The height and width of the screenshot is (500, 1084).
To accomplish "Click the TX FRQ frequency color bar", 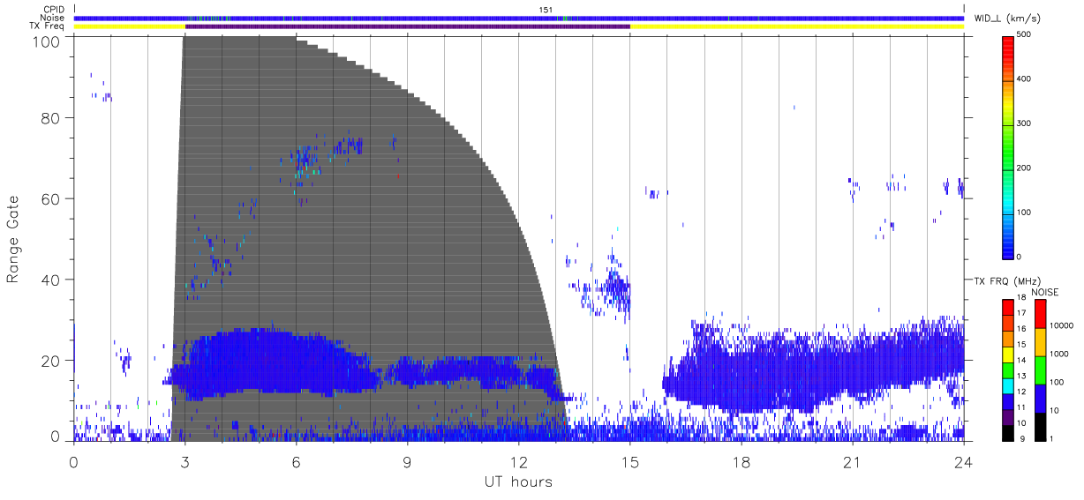I will 1008,369.
